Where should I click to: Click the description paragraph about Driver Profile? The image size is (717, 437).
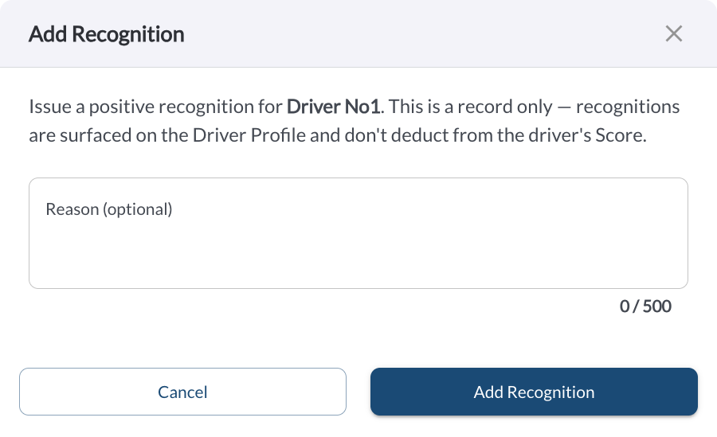355,121
